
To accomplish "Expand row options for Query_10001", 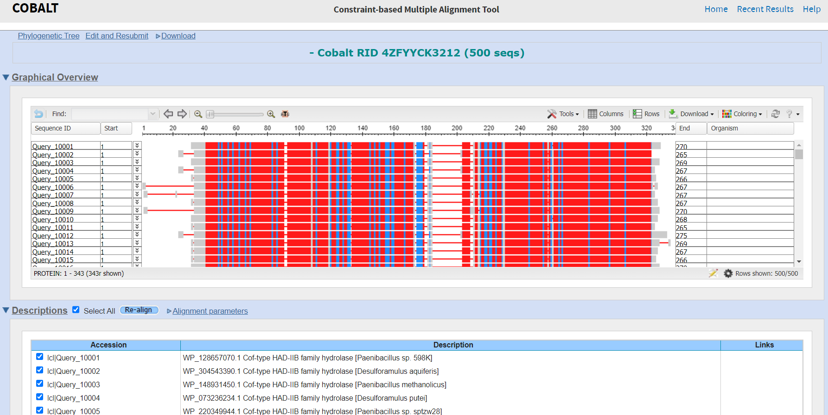I will pyautogui.click(x=137, y=145).
